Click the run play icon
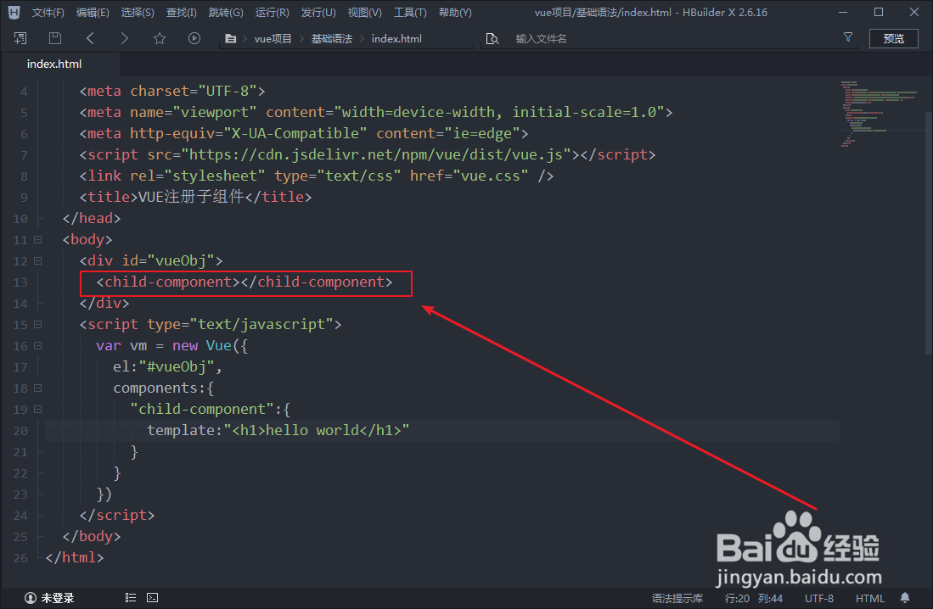Viewport: 933px width, 609px height. point(194,39)
